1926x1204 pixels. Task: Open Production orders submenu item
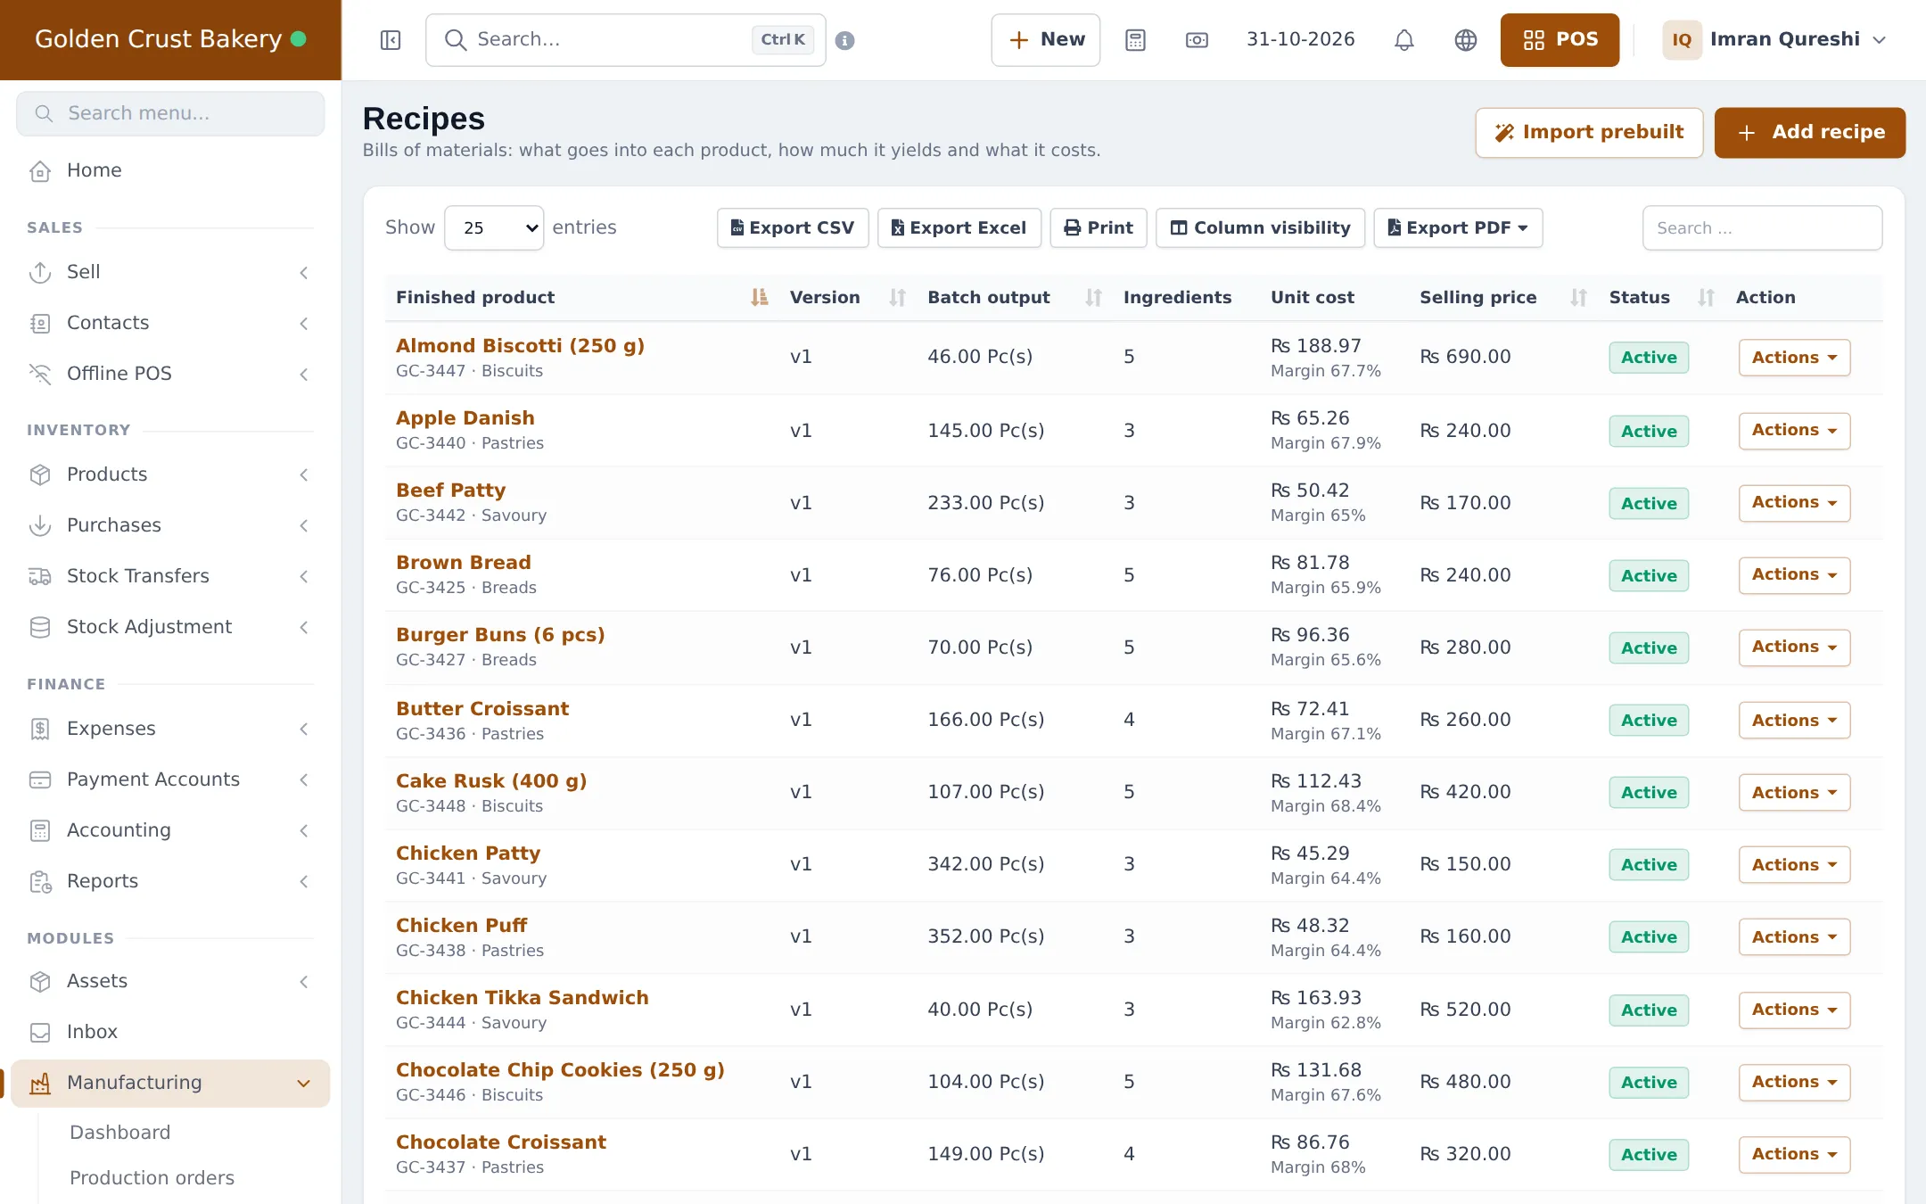152,1177
